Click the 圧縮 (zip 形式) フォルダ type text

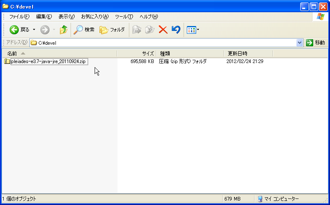pos(183,61)
